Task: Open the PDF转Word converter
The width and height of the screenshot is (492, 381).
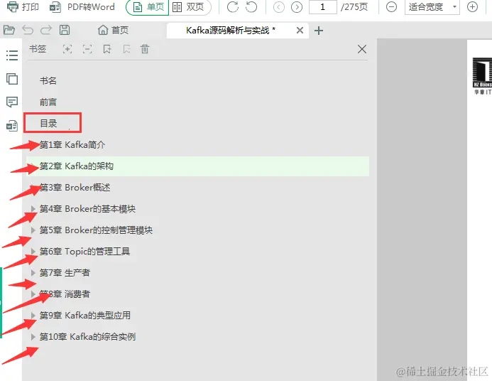Action: click(82, 6)
